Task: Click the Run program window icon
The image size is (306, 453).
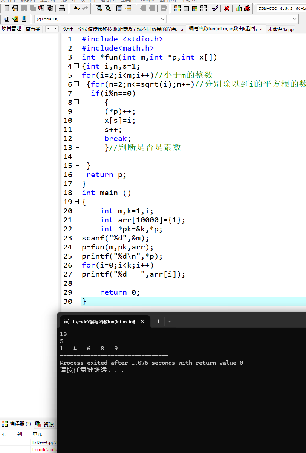Action: (186, 8)
